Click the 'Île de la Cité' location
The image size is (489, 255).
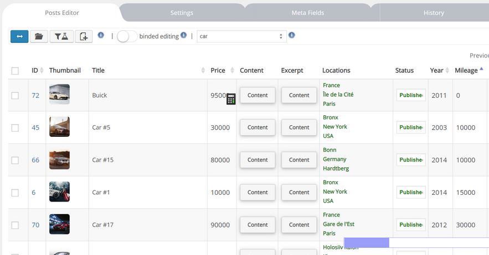click(x=338, y=94)
